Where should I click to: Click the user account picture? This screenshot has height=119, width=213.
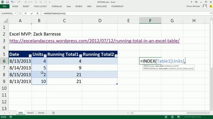point(205,6)
